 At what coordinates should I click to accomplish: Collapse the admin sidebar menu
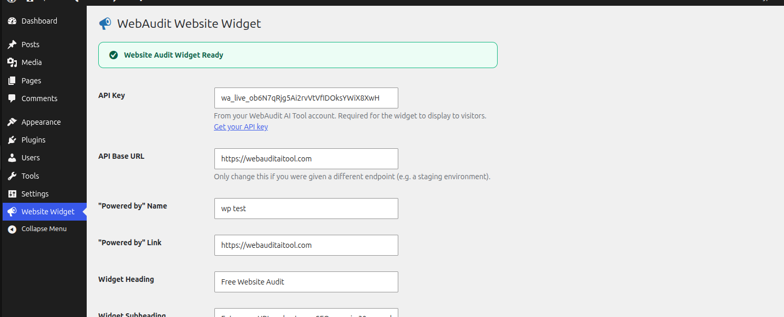45,229
